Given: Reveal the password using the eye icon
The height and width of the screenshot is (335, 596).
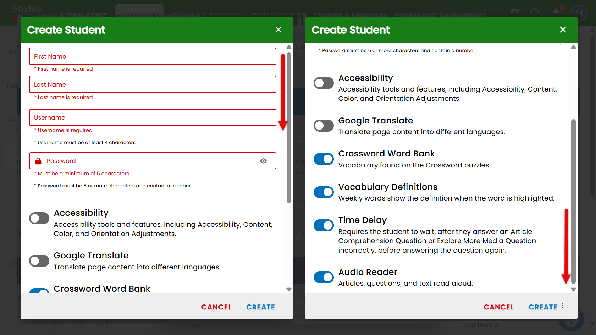Looking at the screenshot, I should point(263,161).
